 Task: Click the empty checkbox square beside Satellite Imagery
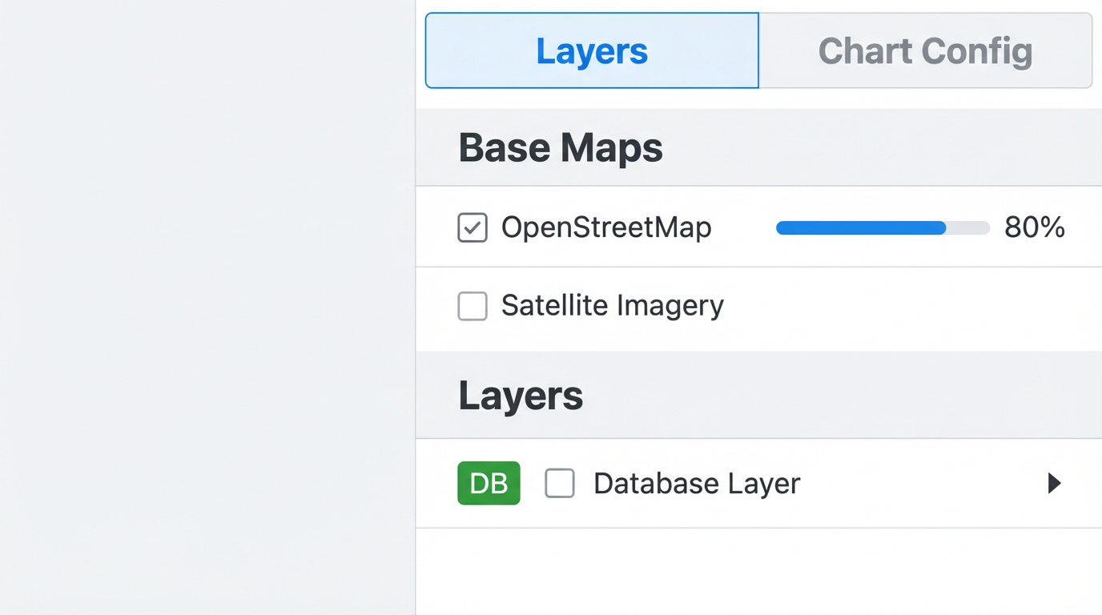point(473,306)
